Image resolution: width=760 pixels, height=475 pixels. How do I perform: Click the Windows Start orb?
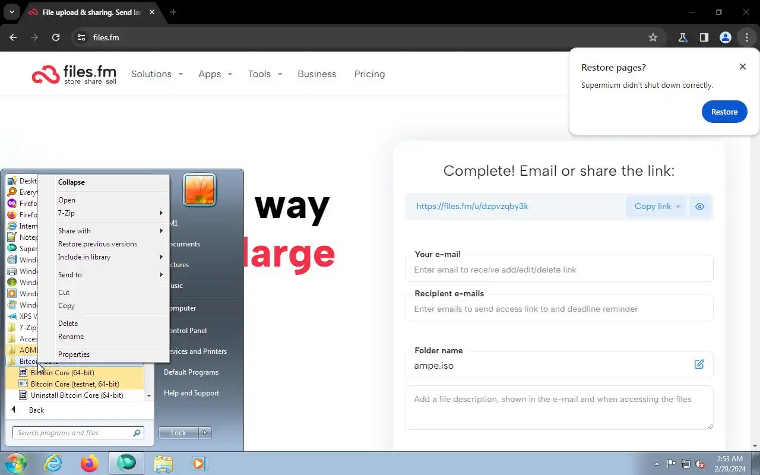click(16, 463)
